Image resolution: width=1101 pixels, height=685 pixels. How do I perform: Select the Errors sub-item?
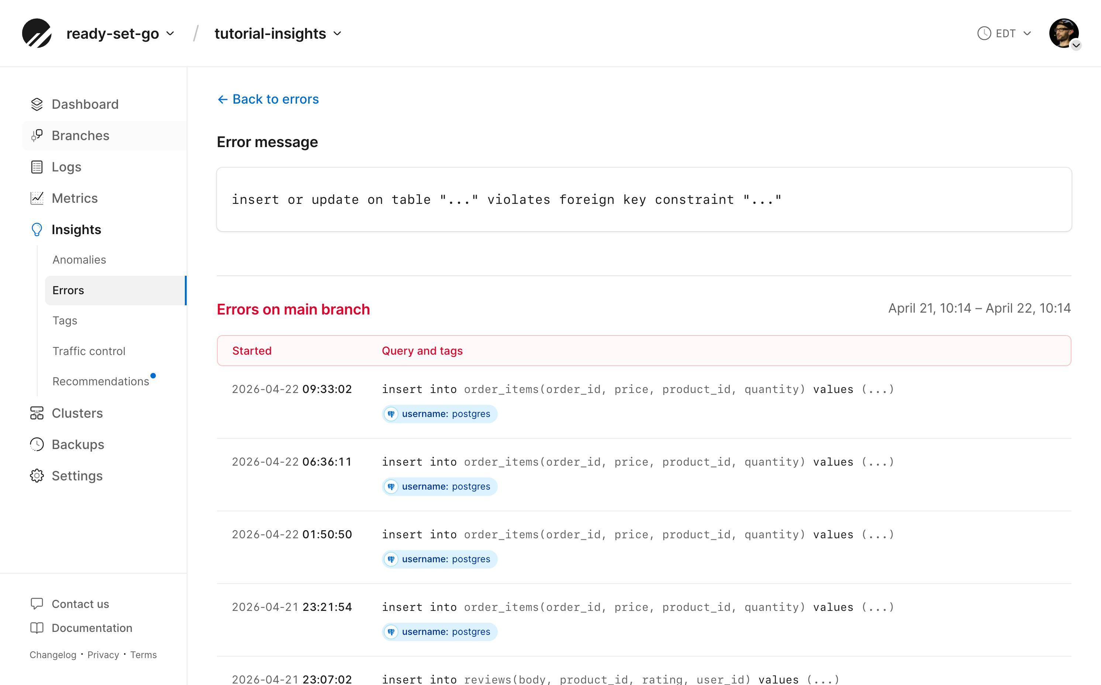[x=115, y=291]
